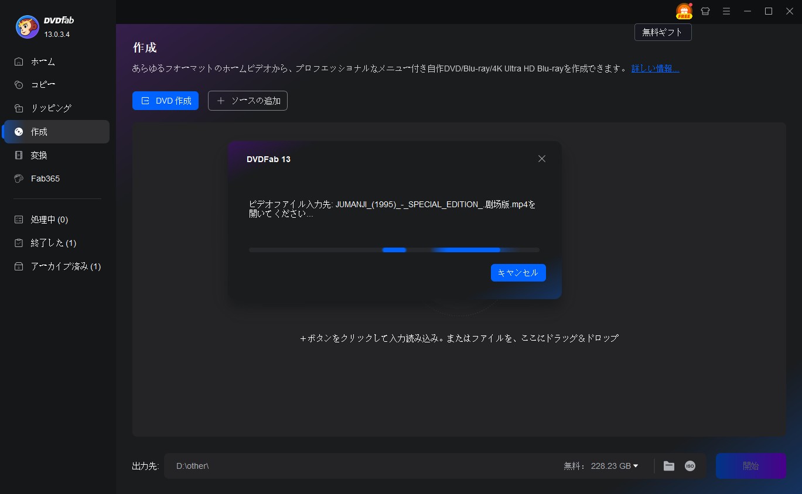Image resolution: width=802 pixels, height=494 pixels.
Task: Cancel file loading with キャンセル
Action: tap(518, 273)
